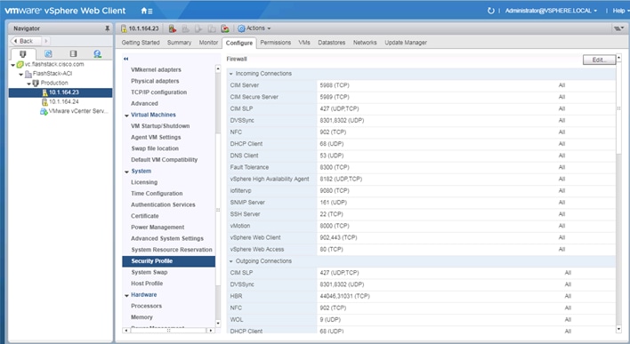Viewport: 630px width, 344px height.
Task: Click the VMware vCenter Server VM icon
Action: [44, 111]
